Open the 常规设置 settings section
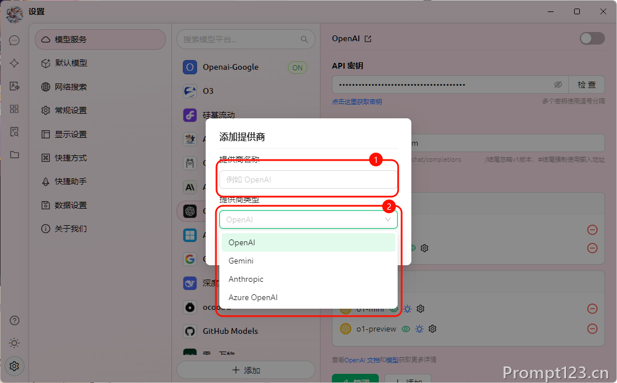Screen dimensions: 617x383 tap(101, 110)
